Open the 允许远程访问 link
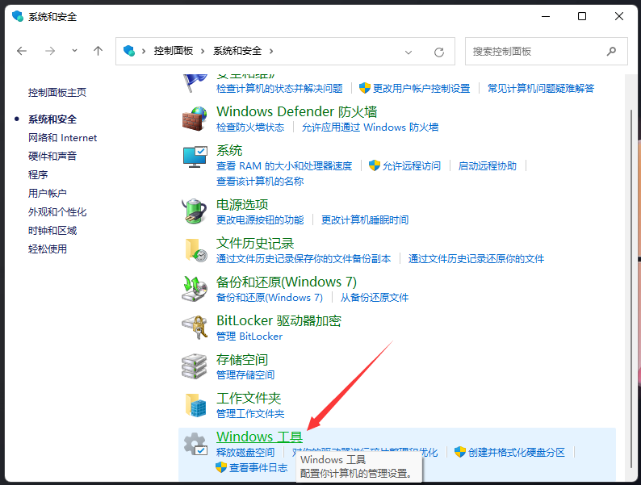This screenshot has height=485, width=641. tap(412, 166)
